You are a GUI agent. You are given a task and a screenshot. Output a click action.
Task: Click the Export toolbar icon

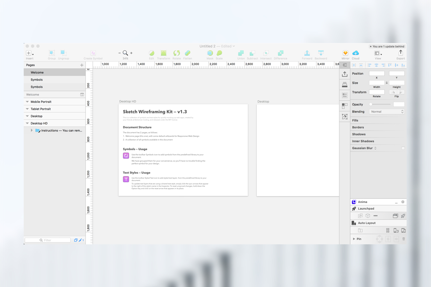[x=401, y=53]
